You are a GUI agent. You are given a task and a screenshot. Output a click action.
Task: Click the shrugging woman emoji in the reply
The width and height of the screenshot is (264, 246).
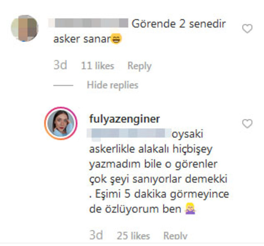[x=190, y=208]
